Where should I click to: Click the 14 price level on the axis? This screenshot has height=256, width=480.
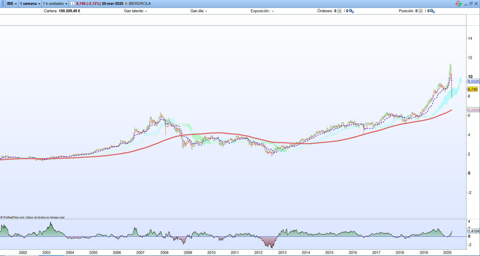(470, 38)
